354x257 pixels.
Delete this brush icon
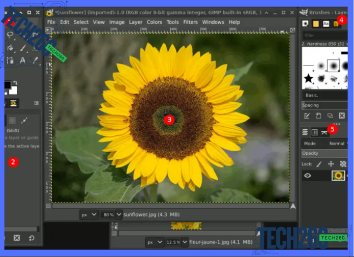click(x=342, y=116)
